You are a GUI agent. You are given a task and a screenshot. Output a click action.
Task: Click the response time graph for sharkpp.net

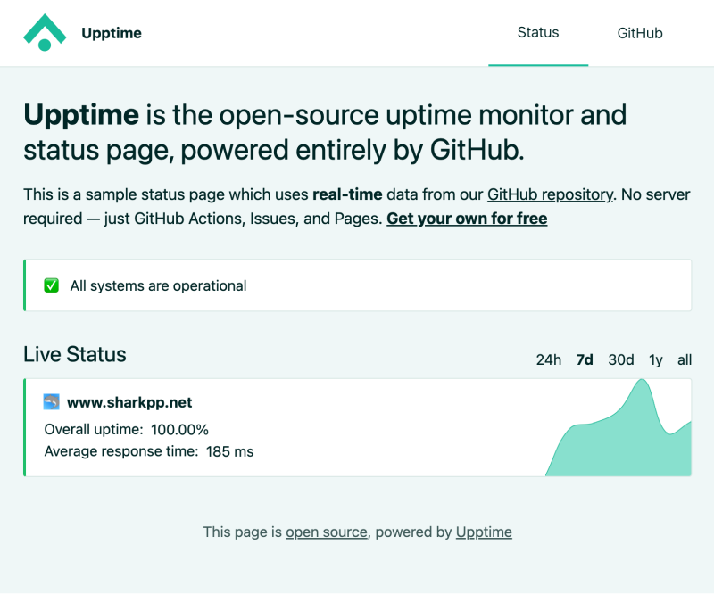click(619, 427)
